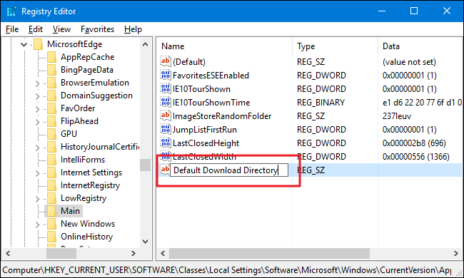Expand the HistoryJournalCertificate key
464x278 pixels.
click(37, 148)
